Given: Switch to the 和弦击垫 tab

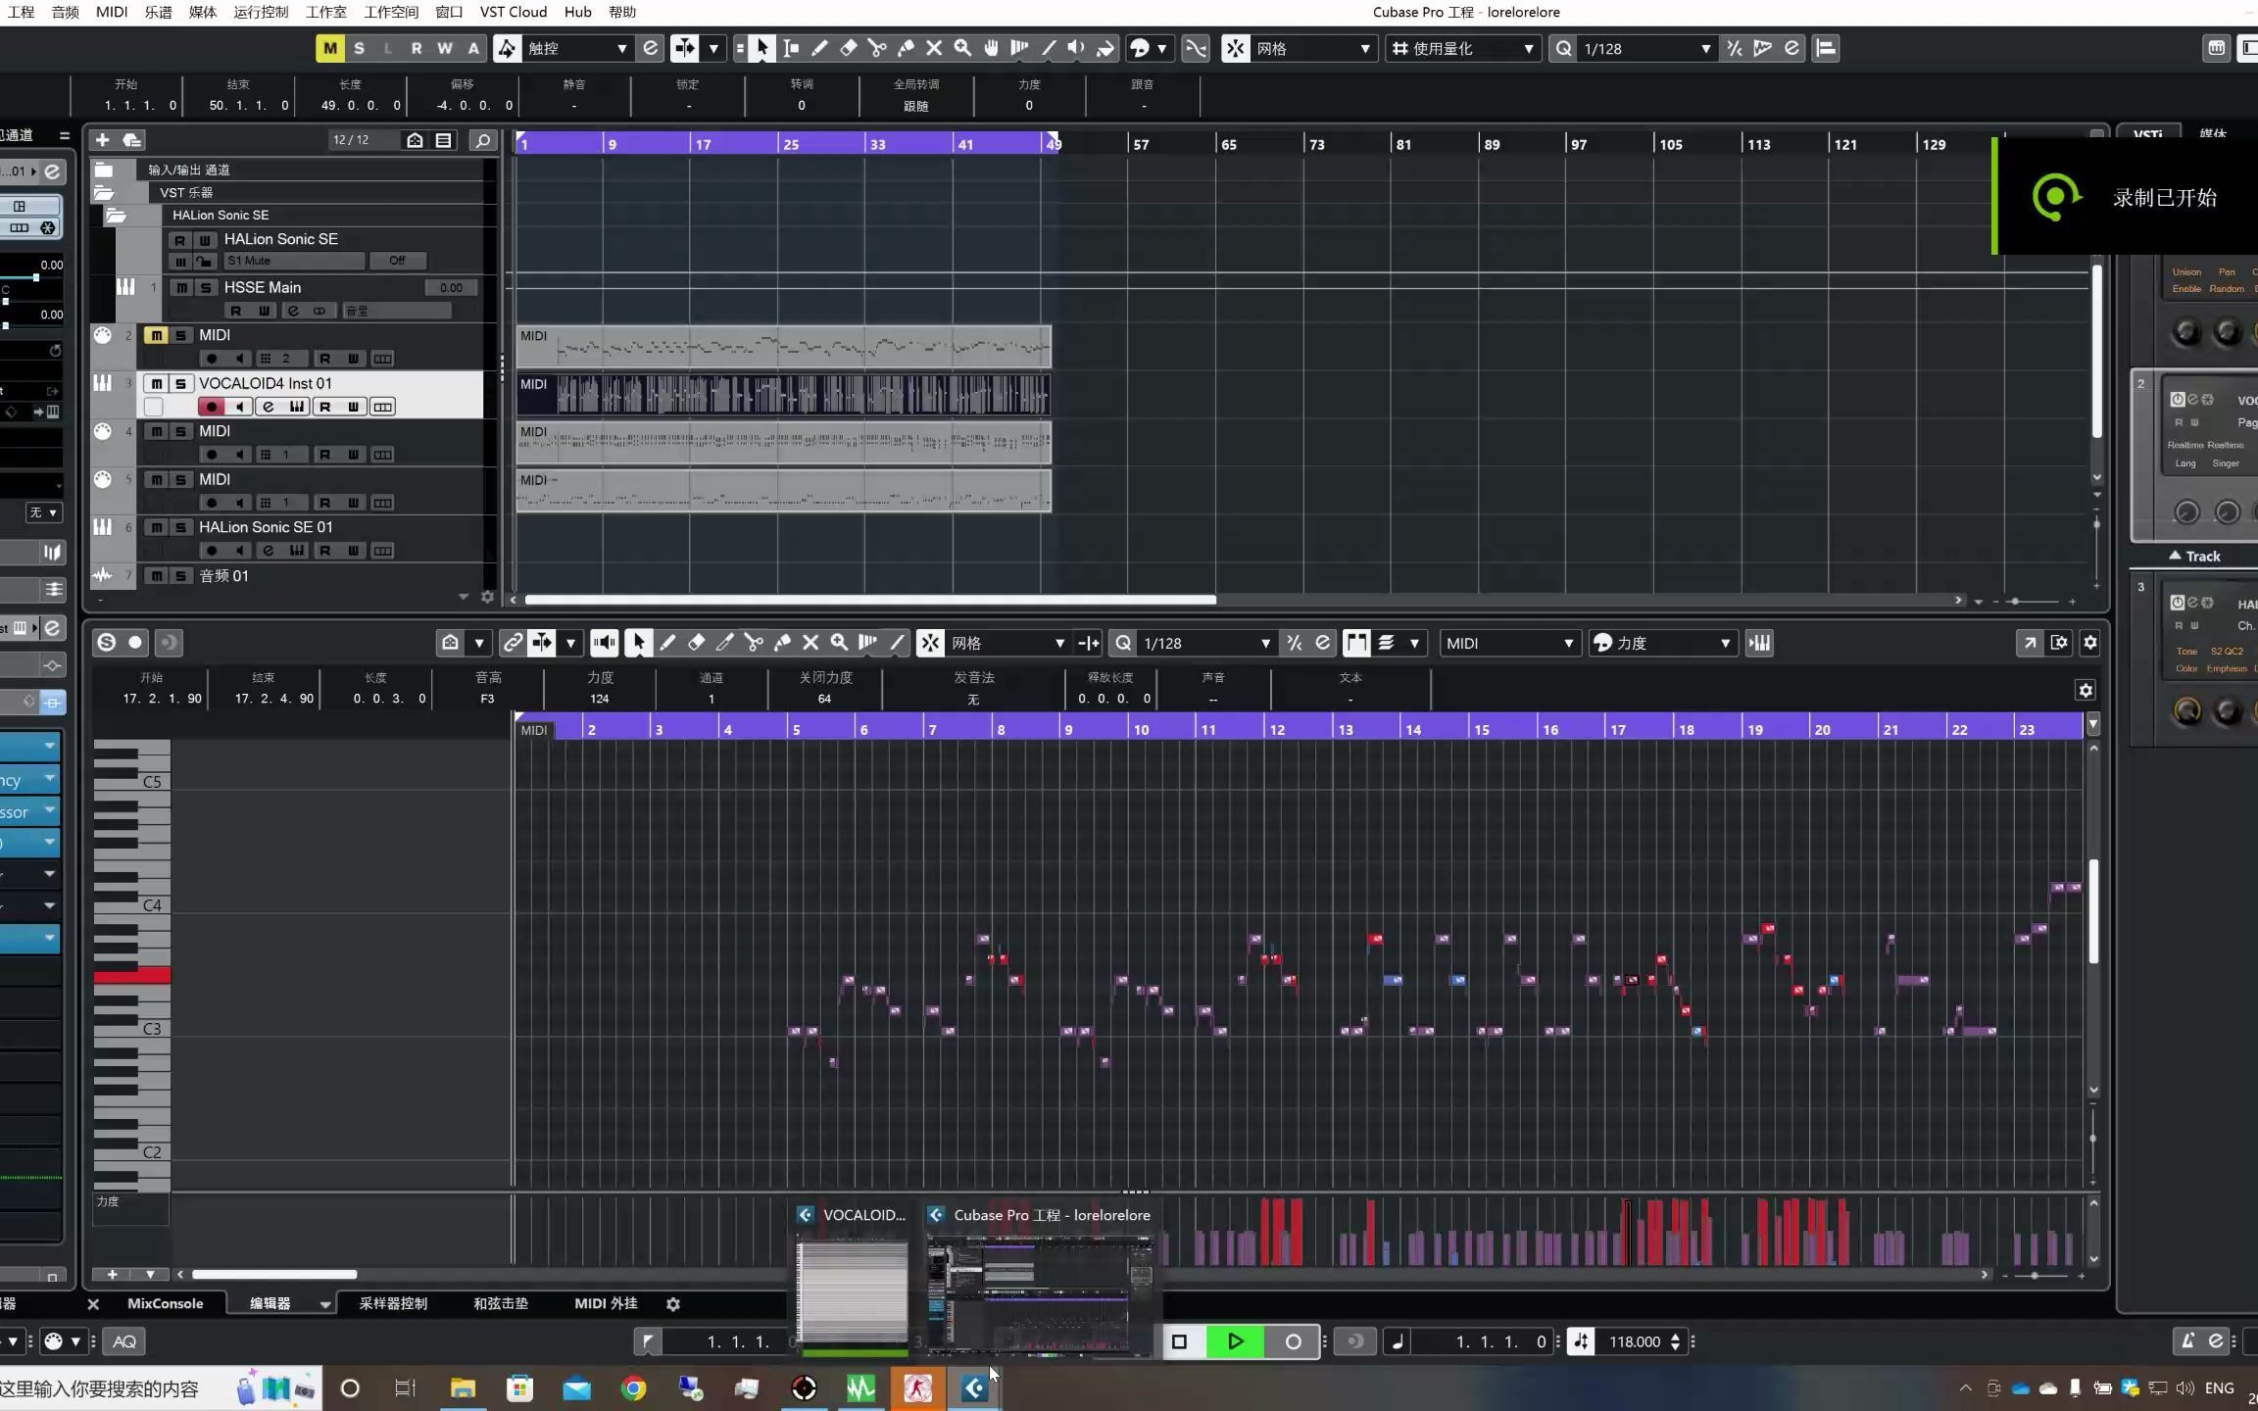Looking at the screenshot, I should click(501, 1303).
